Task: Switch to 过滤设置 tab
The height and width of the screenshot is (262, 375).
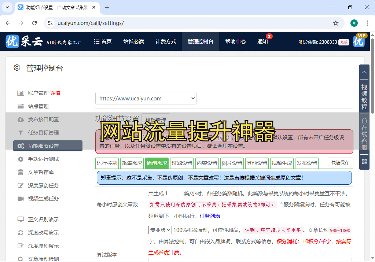Action: click(182, 163)
